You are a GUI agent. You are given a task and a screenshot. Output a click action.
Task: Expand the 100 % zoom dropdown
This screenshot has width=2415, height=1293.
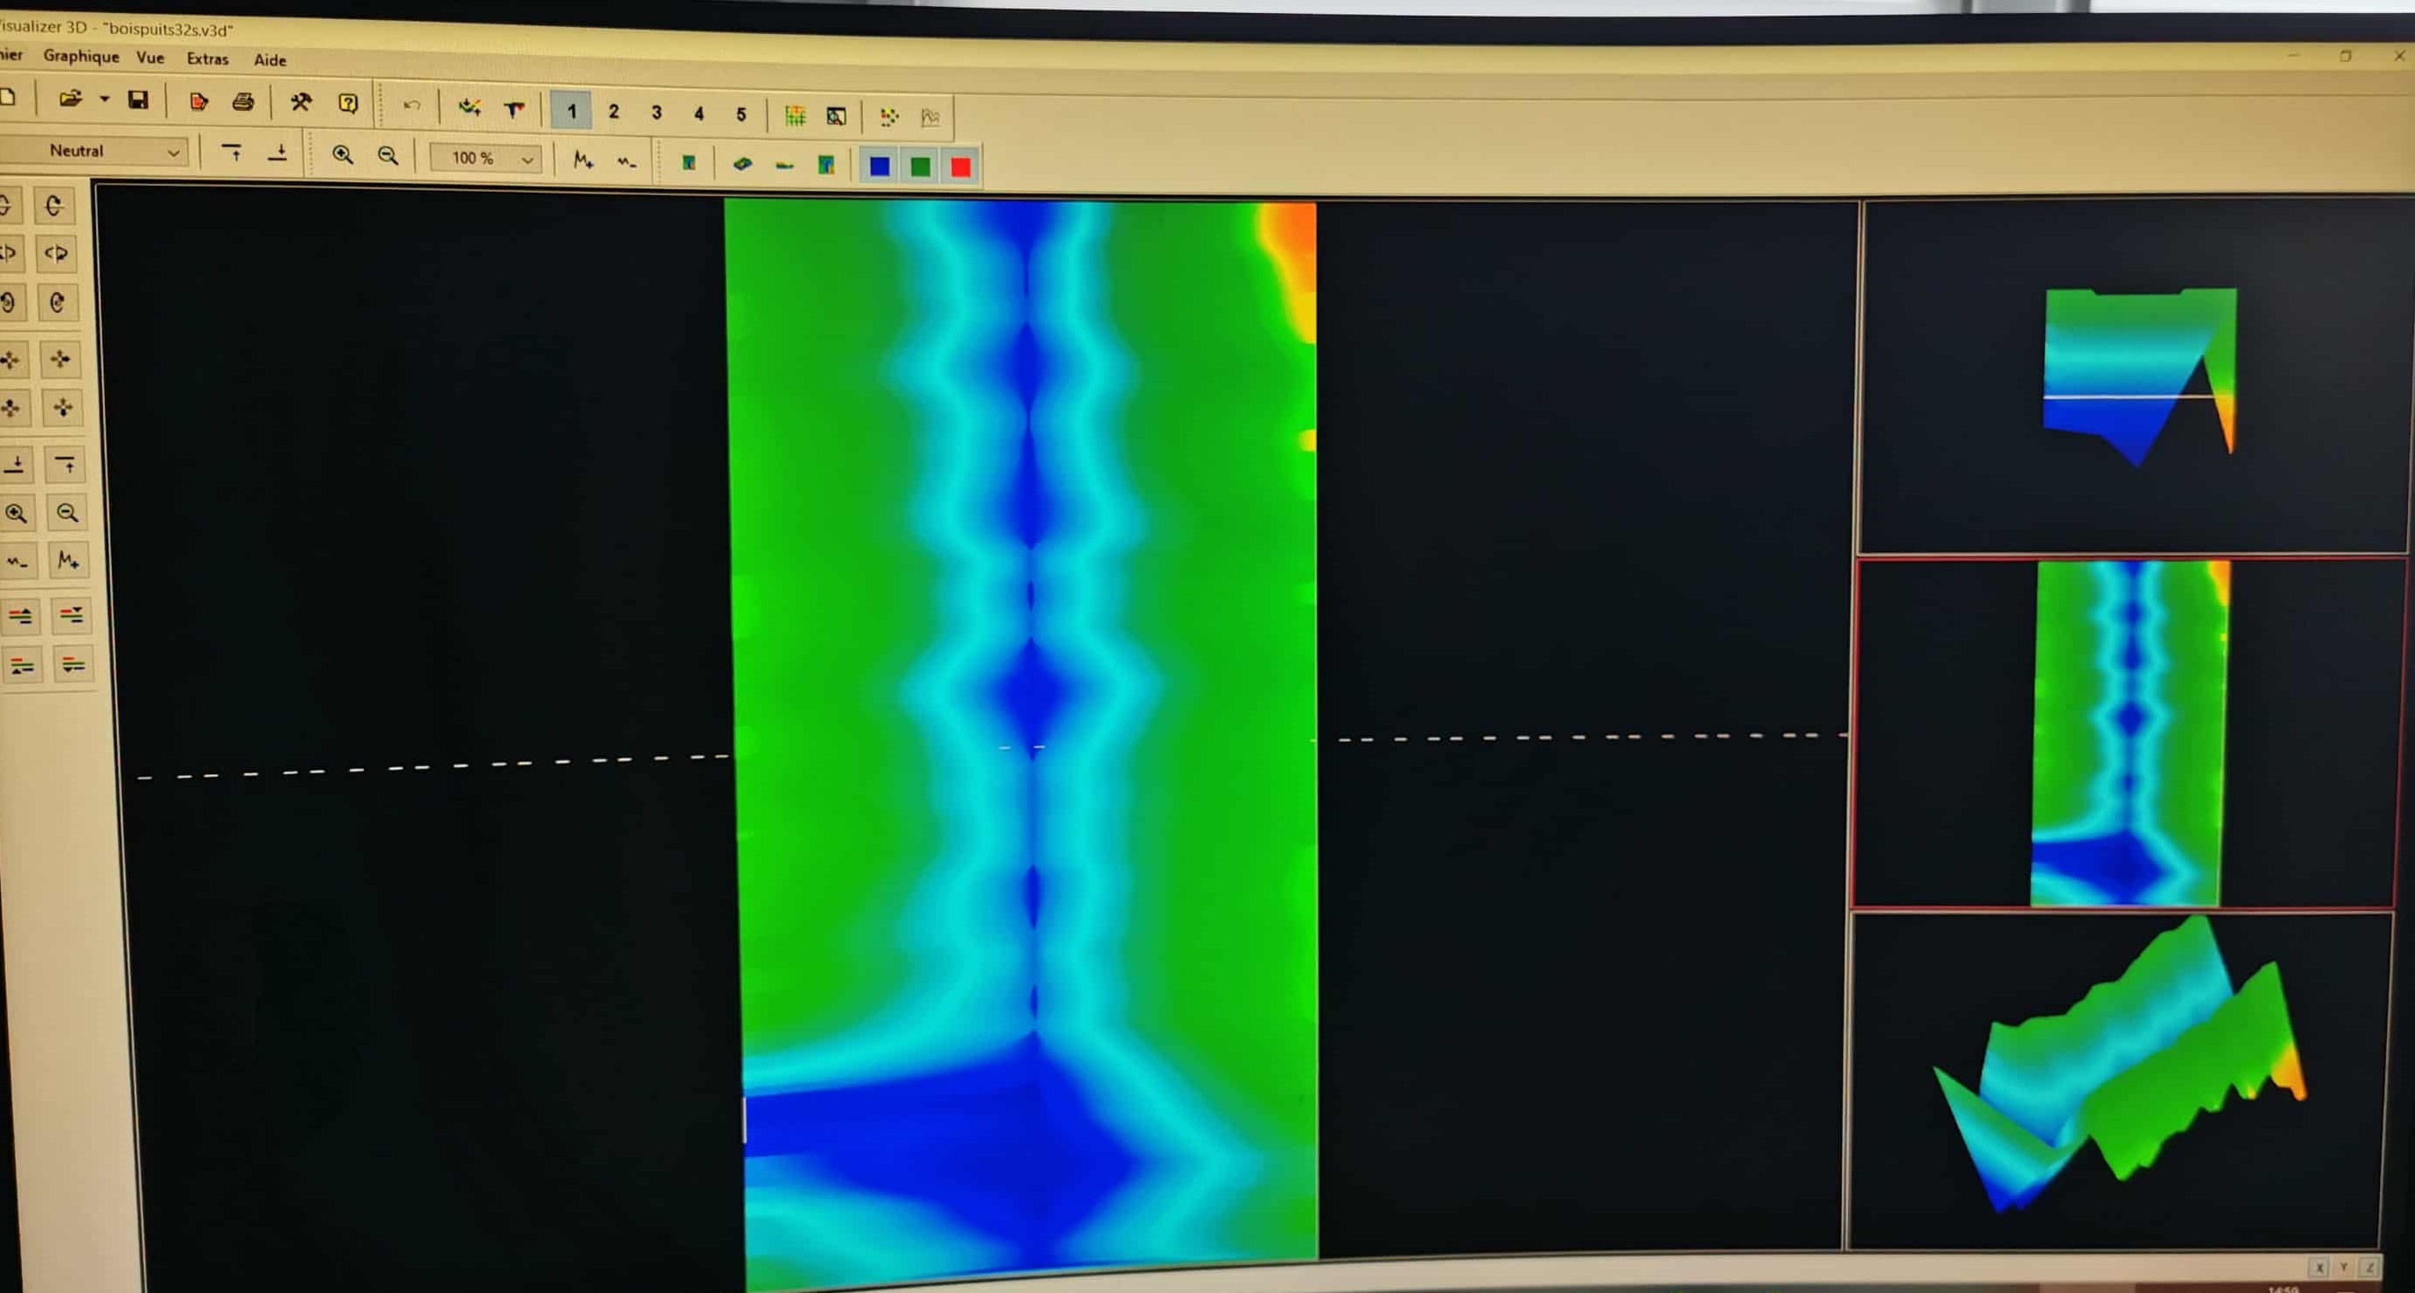[x=527, y=160]
